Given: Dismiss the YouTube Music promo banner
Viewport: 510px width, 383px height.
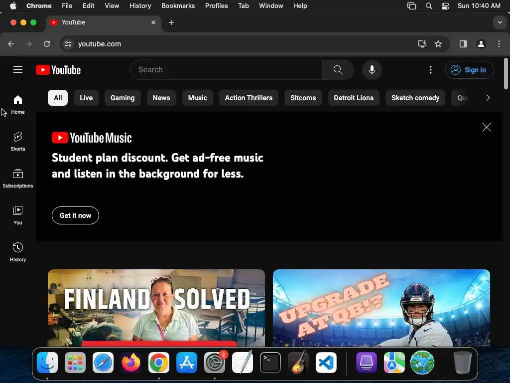Looking at the screenshot, I should [486, 127].
